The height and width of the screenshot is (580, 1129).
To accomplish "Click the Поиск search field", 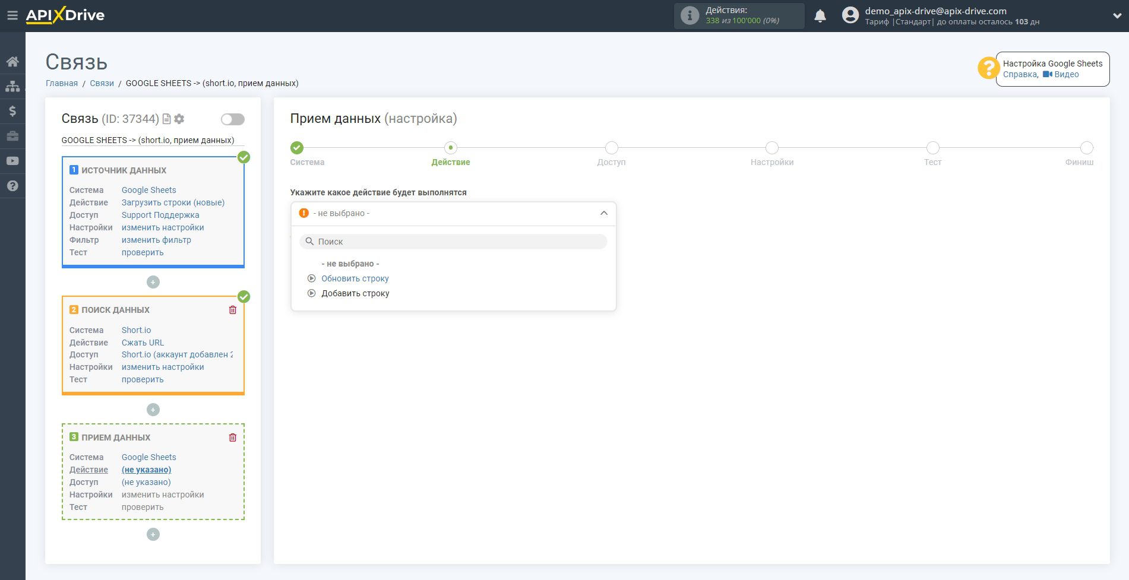I will point(453,242).
